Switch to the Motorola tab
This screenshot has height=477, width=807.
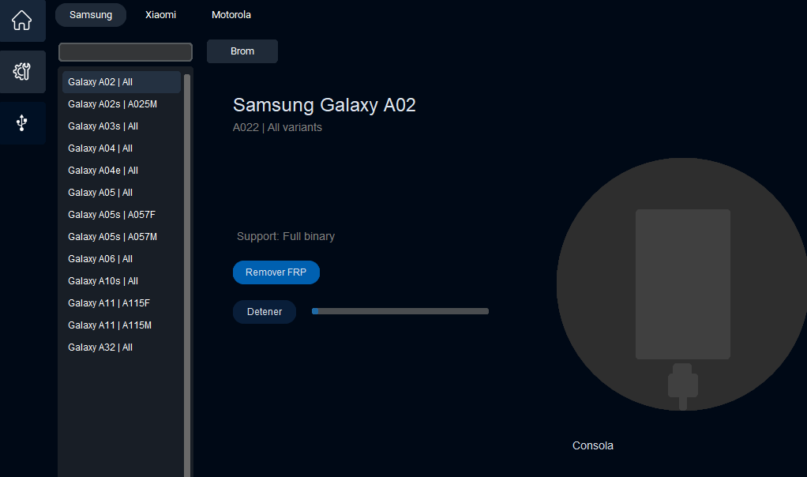tap(231, 15)
